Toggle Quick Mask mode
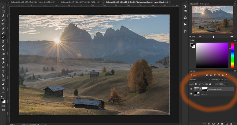237x125 pixels. [x=3, y=106]
